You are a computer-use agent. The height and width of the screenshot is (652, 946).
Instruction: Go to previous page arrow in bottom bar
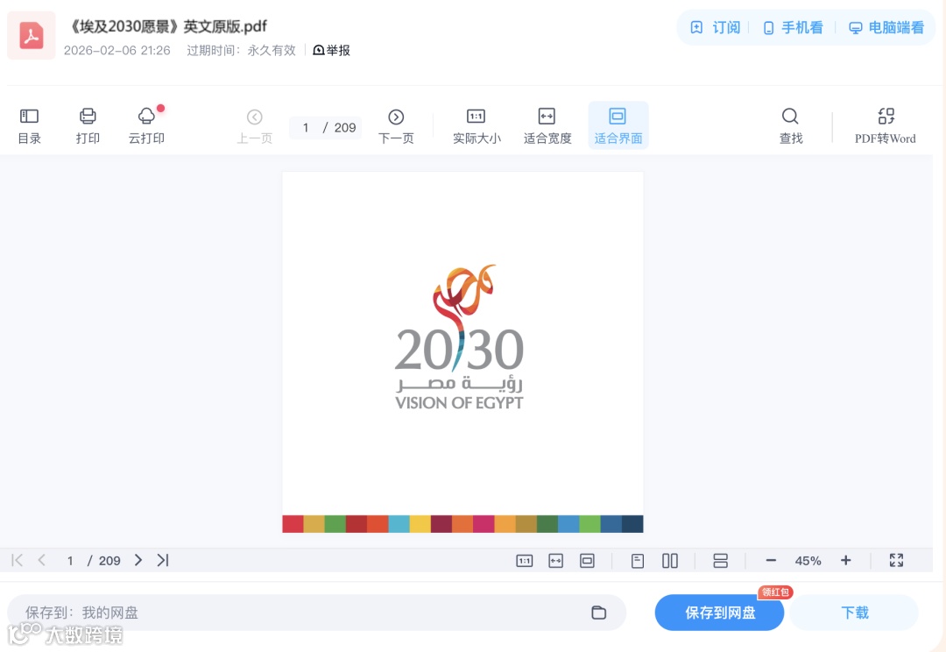tap(42, 560)
